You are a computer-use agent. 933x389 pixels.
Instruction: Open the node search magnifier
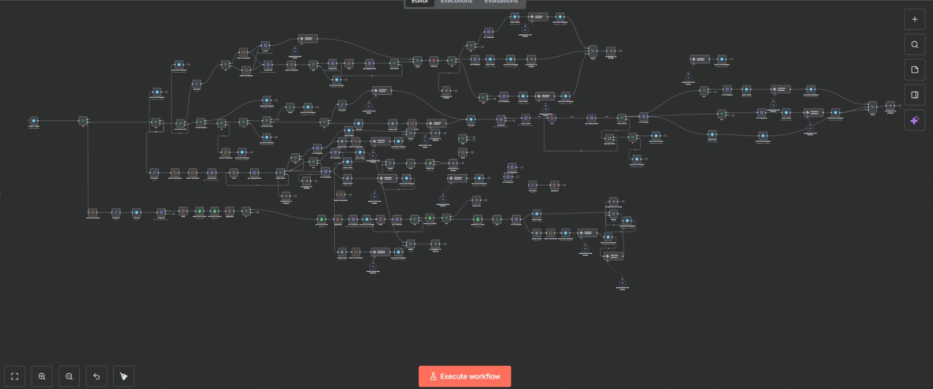tap(914, 45)
